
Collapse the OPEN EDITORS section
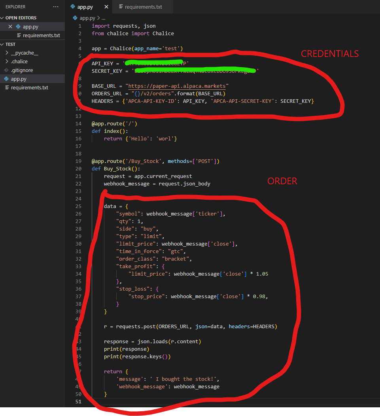pyautogui.click(x=2, y=18)
